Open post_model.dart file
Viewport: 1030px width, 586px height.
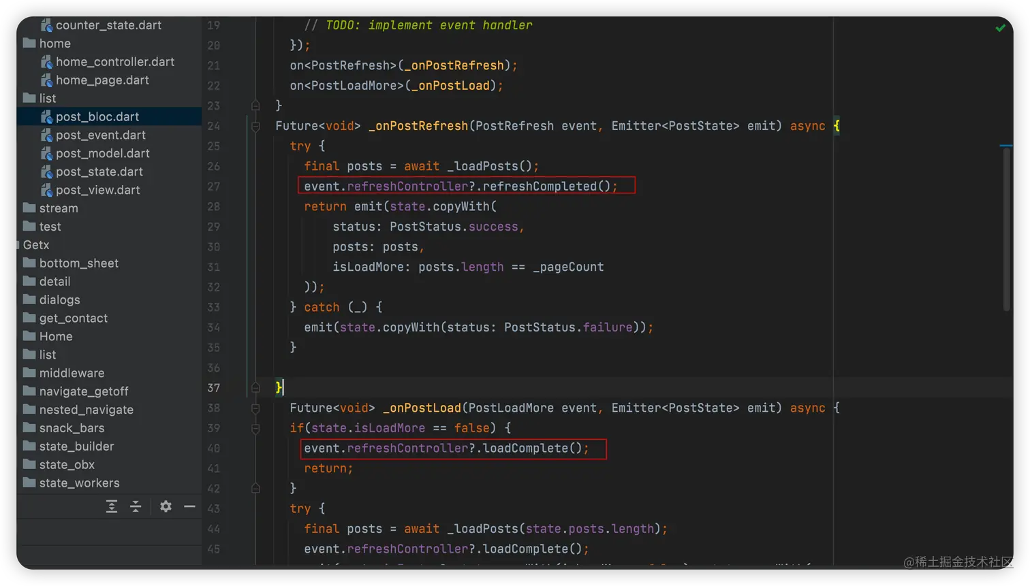(95, 154)
